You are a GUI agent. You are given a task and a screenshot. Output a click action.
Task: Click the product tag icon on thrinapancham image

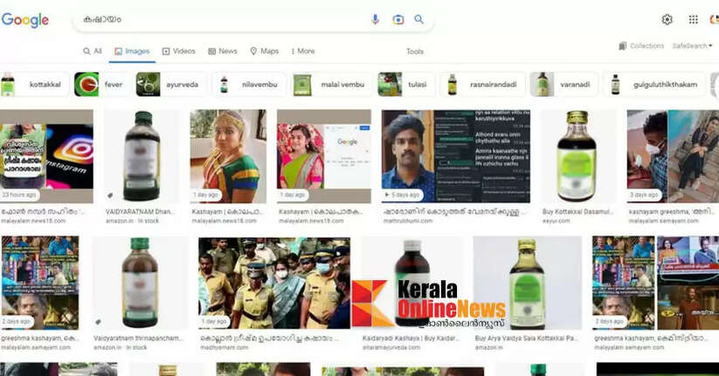click(98, 323)
